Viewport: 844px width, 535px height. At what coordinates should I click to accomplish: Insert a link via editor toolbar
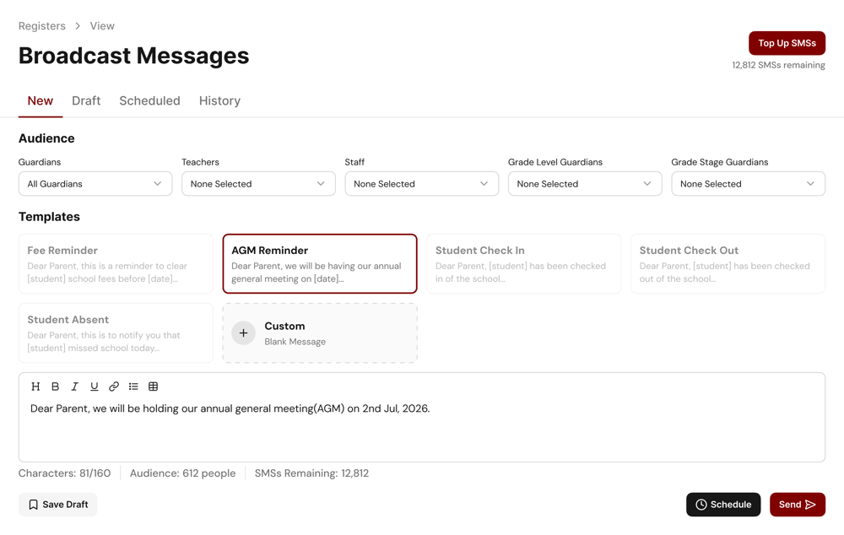click(114, 386)
